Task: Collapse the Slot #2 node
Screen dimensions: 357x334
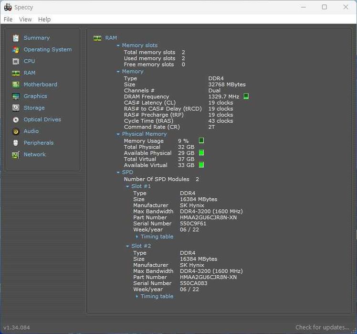Action: 127,247
